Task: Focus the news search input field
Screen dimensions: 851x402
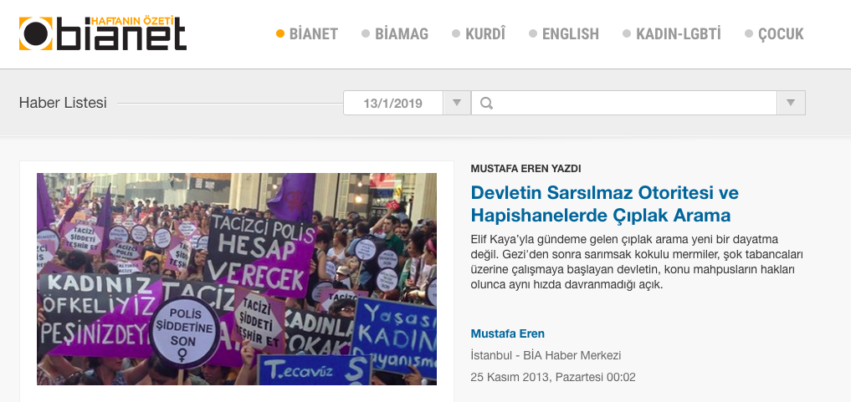Action: (x=624, y=103)
